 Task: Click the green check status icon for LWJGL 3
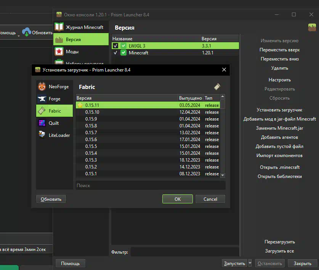[123, 46]
